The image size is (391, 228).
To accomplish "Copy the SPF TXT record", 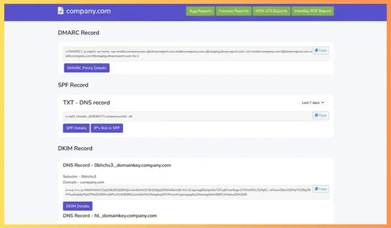I will point(321,115).
